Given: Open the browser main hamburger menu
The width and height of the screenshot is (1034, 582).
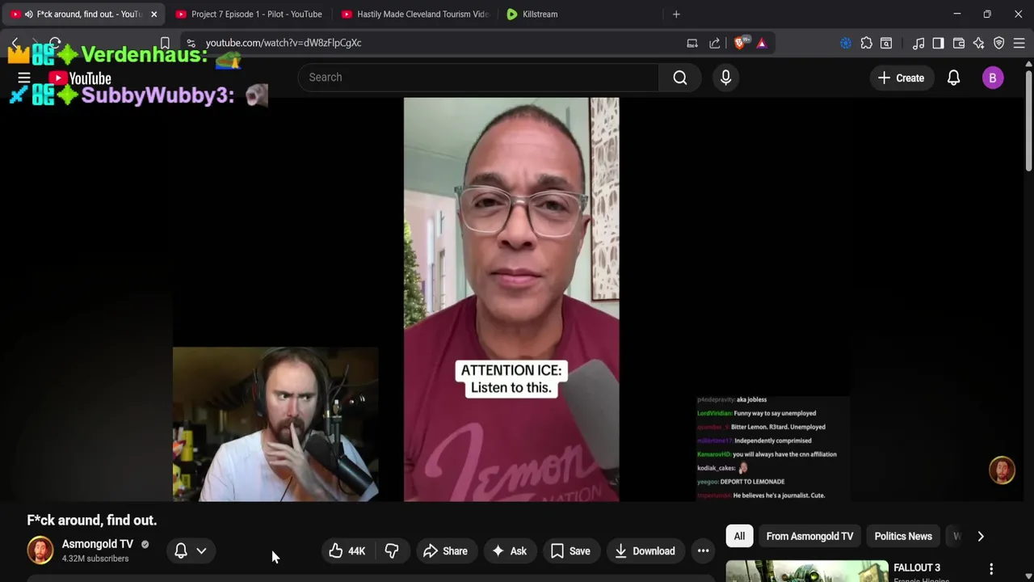Looking at the screenshot, I should click(x=1019, y=43).
